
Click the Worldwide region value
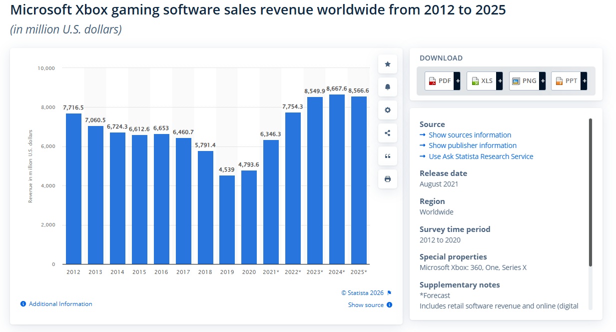pyautogui.click(x=437, y=212)
